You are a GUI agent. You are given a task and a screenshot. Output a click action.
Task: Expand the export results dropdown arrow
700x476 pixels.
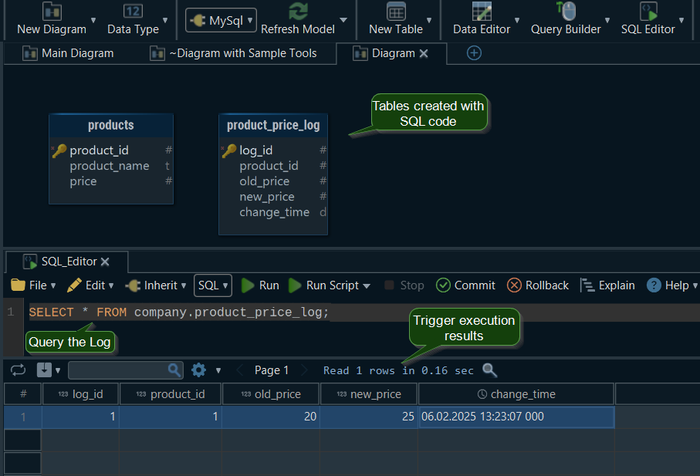coord(58,370)
